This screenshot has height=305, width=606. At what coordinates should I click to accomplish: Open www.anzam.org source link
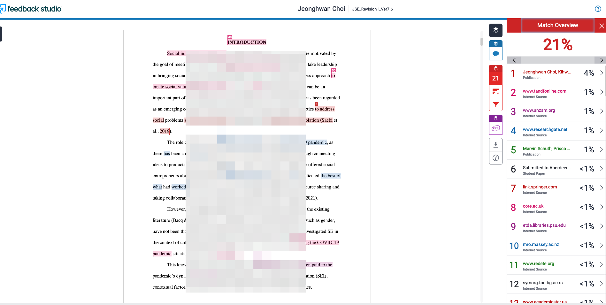(x=539, y=110)
